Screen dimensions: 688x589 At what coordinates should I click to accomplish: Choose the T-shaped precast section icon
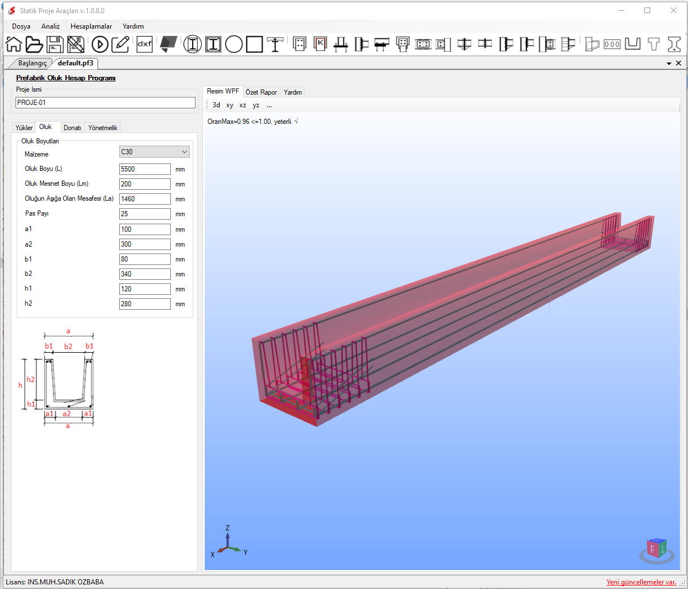(x=654, y=44)
